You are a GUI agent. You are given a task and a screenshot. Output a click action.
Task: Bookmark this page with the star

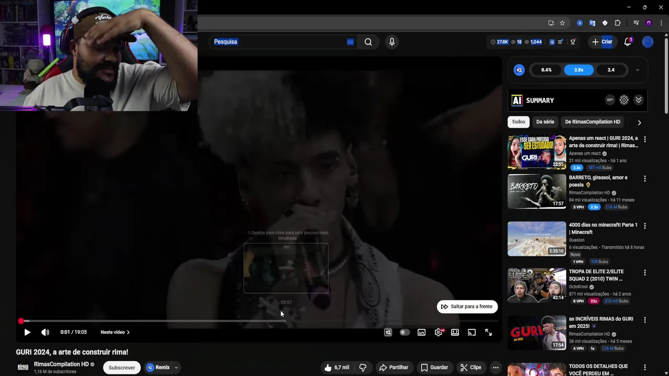(x=562, y=23)
